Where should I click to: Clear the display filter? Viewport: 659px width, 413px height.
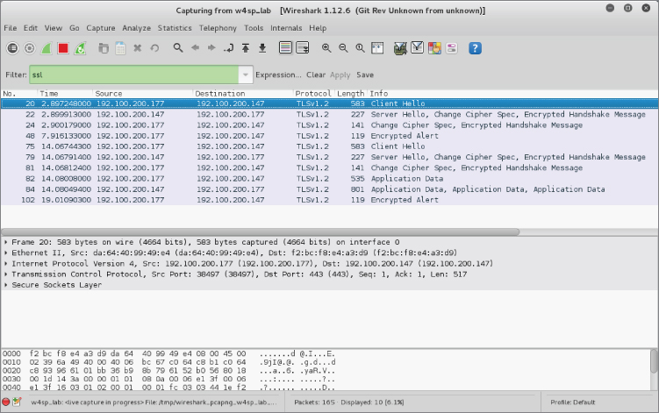tap(316, 75)
